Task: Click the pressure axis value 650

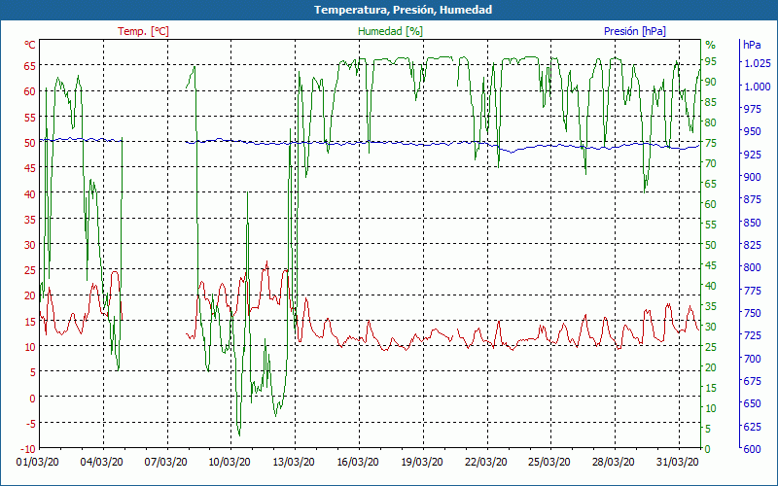Action: [751, 403]
